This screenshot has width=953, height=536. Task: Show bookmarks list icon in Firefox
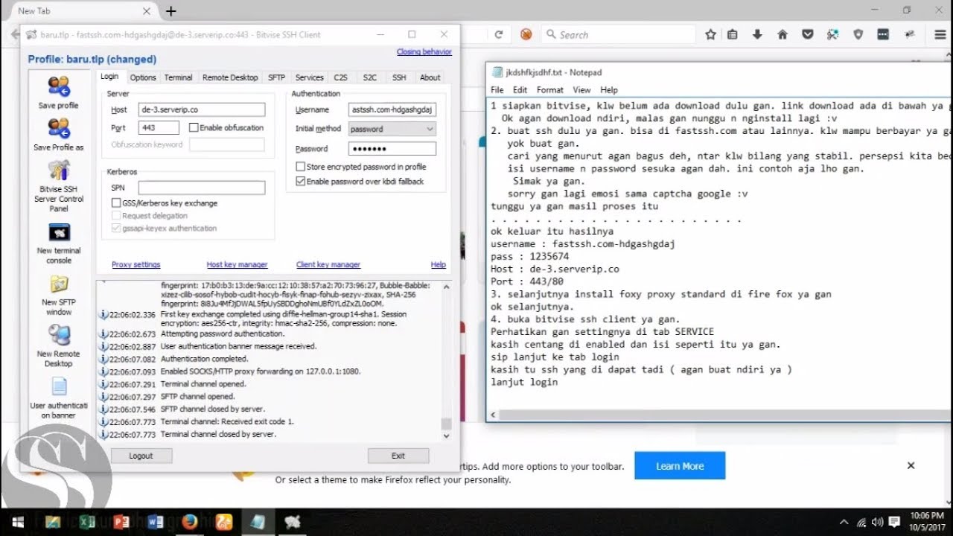click(733, 34)
